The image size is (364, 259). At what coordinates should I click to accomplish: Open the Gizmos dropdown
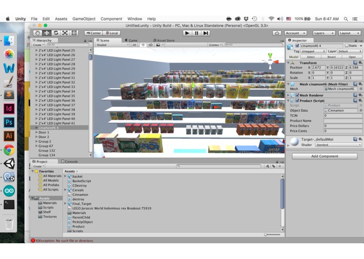point(215,45)
